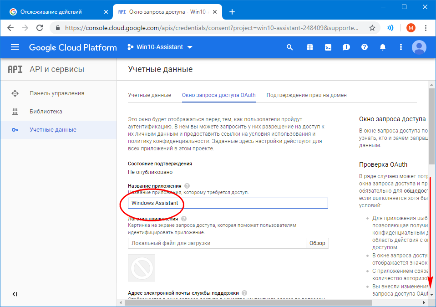Viewport: 436px width, 307px height.
Task: Open a new browser tab with plus
Action: [232, 12]
